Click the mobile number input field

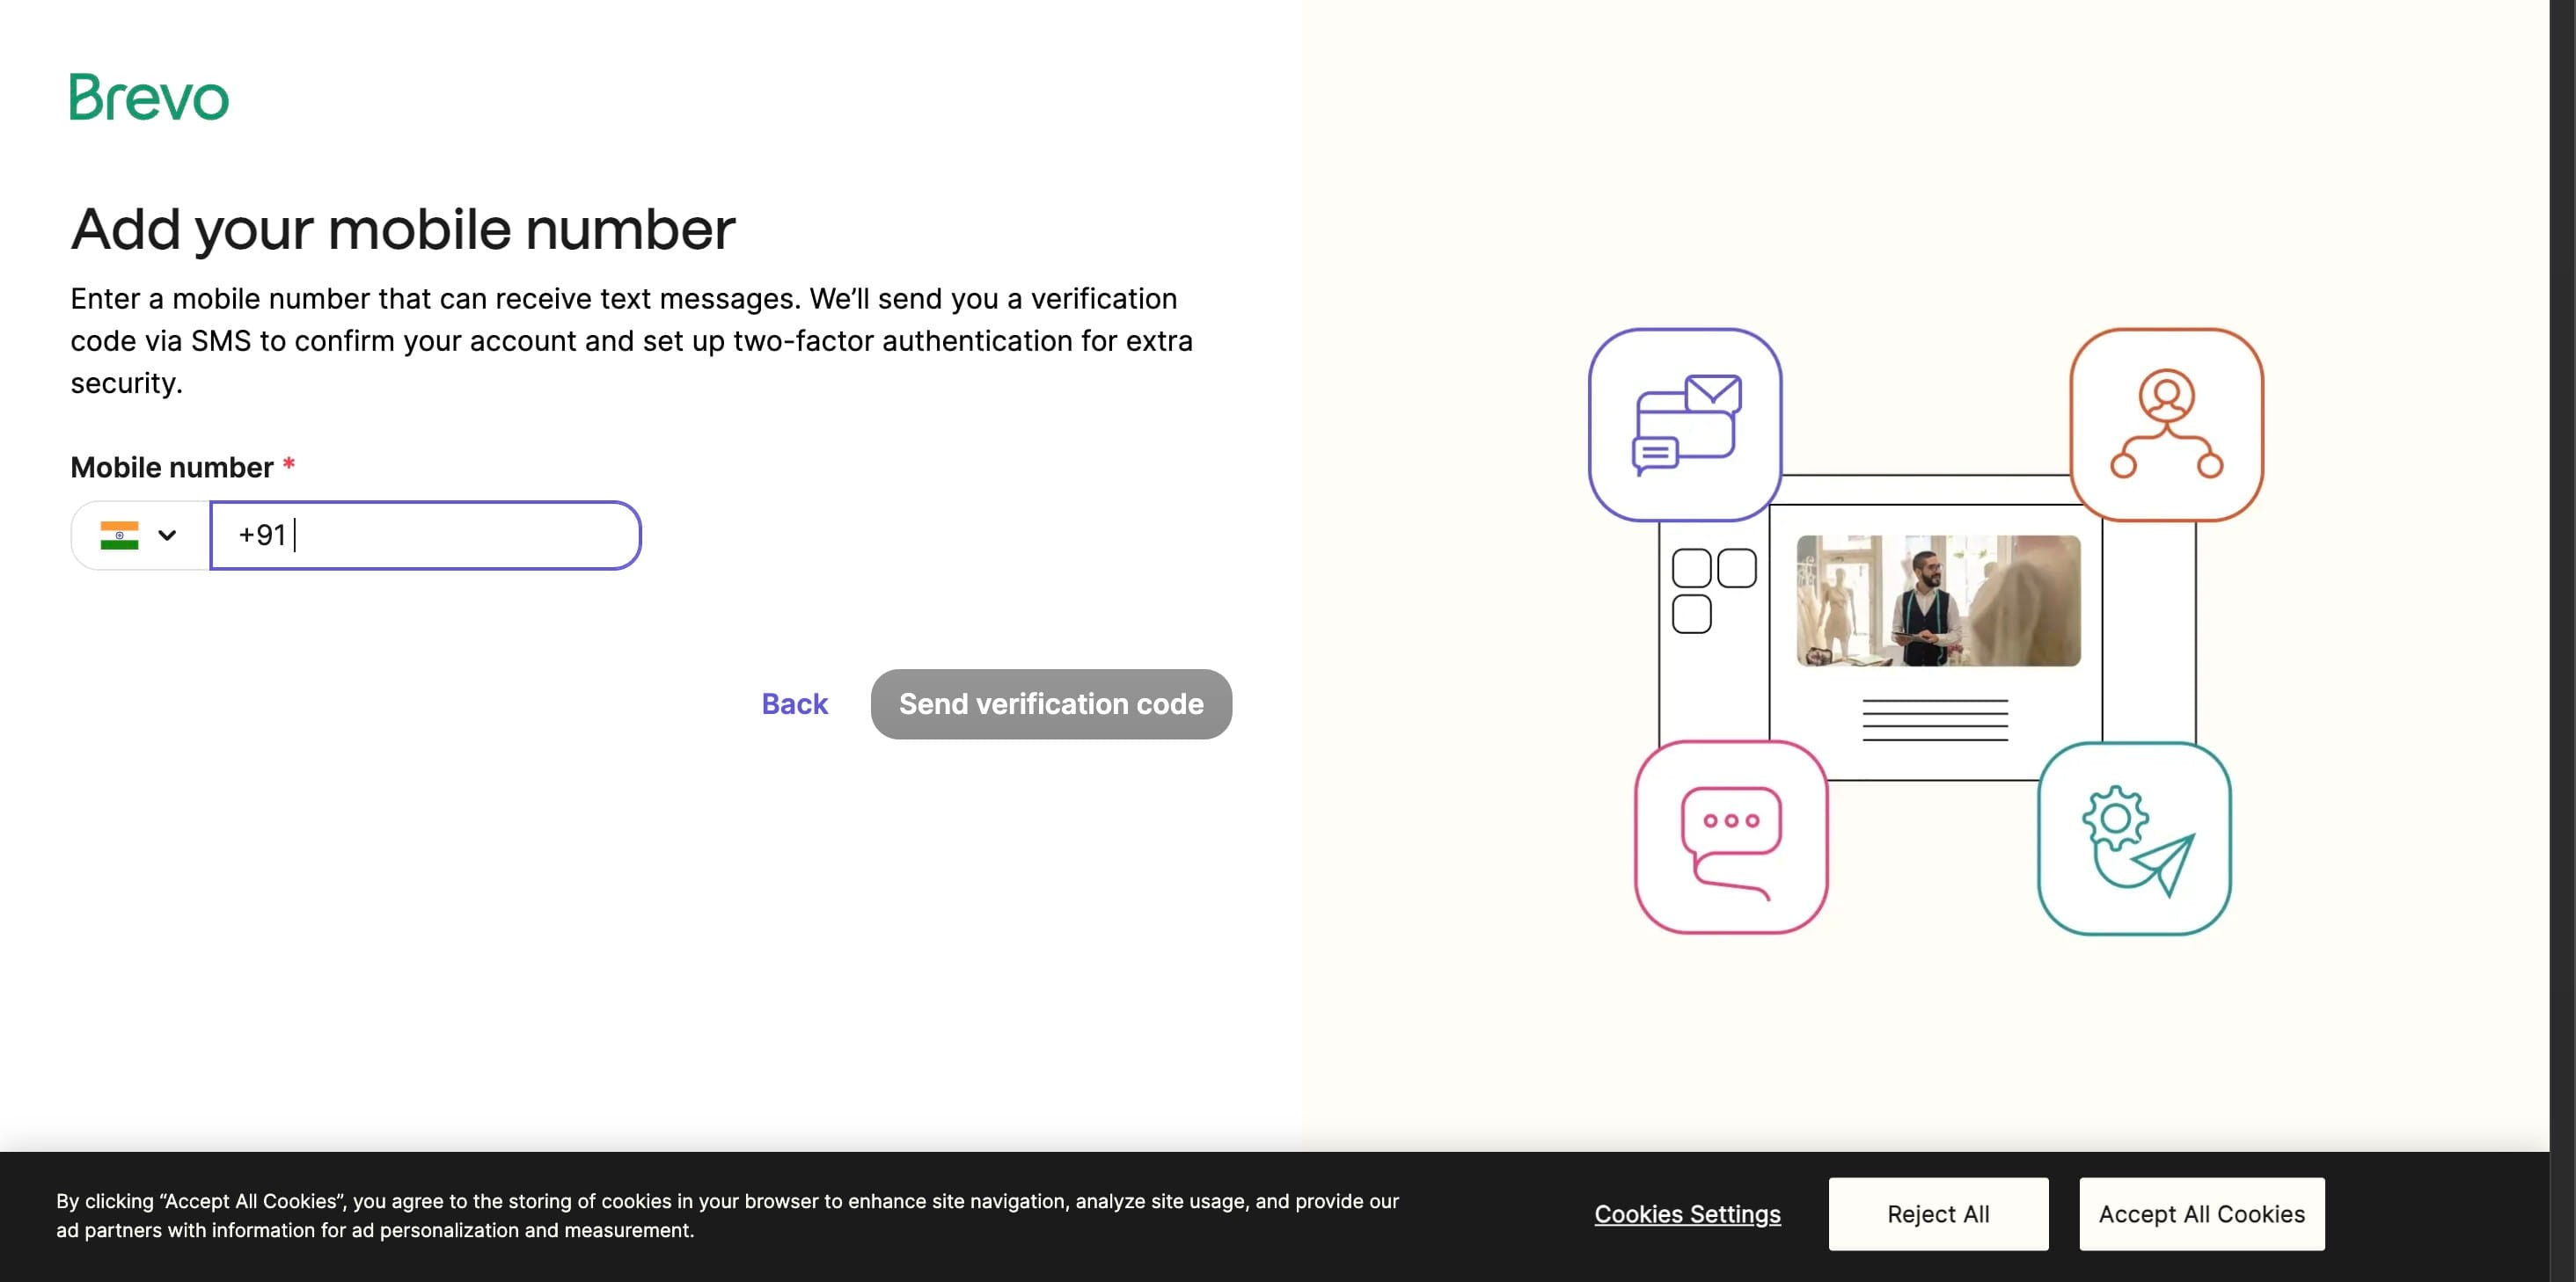[x=425, y=535]
